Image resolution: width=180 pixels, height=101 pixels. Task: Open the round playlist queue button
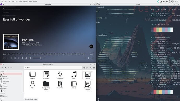(x=91, y=46)
